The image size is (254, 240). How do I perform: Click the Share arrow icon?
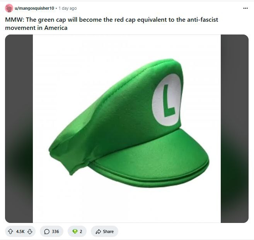tap(98, 231)
